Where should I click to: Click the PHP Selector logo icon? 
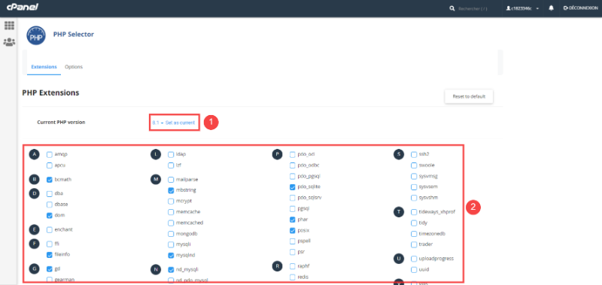tap(36, 35)
